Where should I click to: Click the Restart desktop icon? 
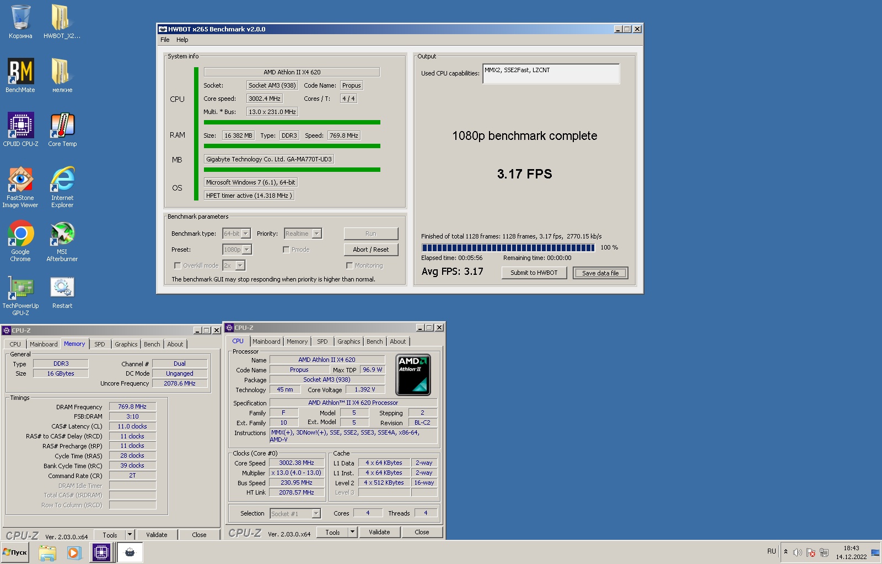coord(62,292)
